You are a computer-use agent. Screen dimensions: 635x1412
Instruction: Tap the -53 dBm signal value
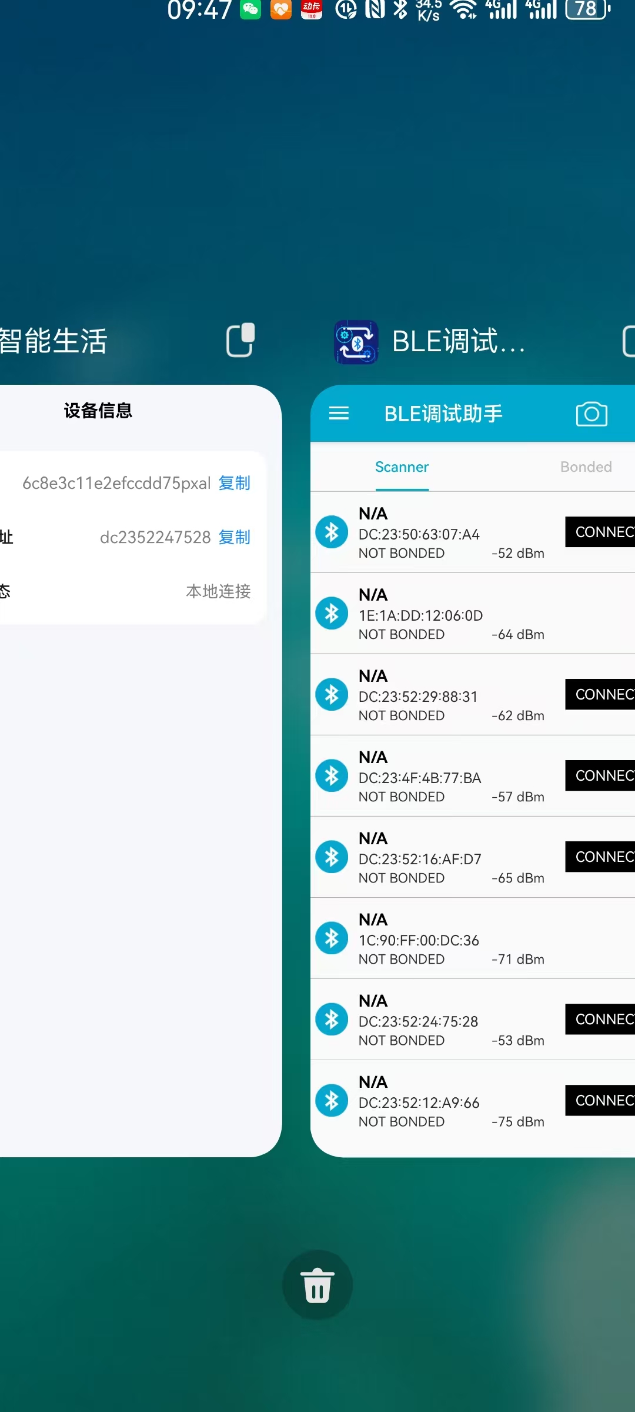pyautogui.click(x=518, y=1040)
